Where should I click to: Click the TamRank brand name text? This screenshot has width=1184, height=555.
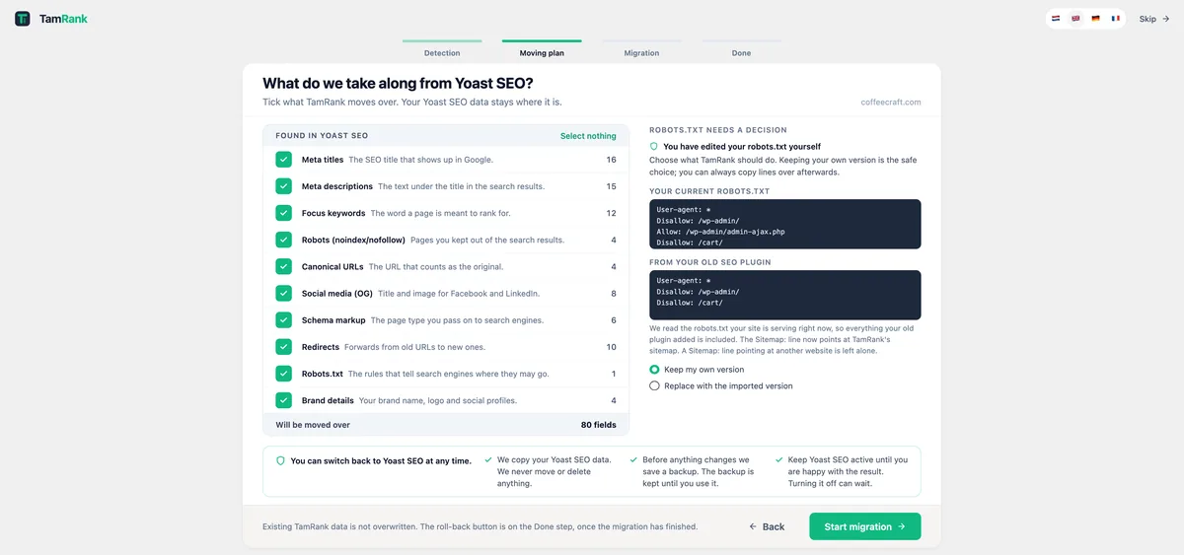[x=63, y=19]
